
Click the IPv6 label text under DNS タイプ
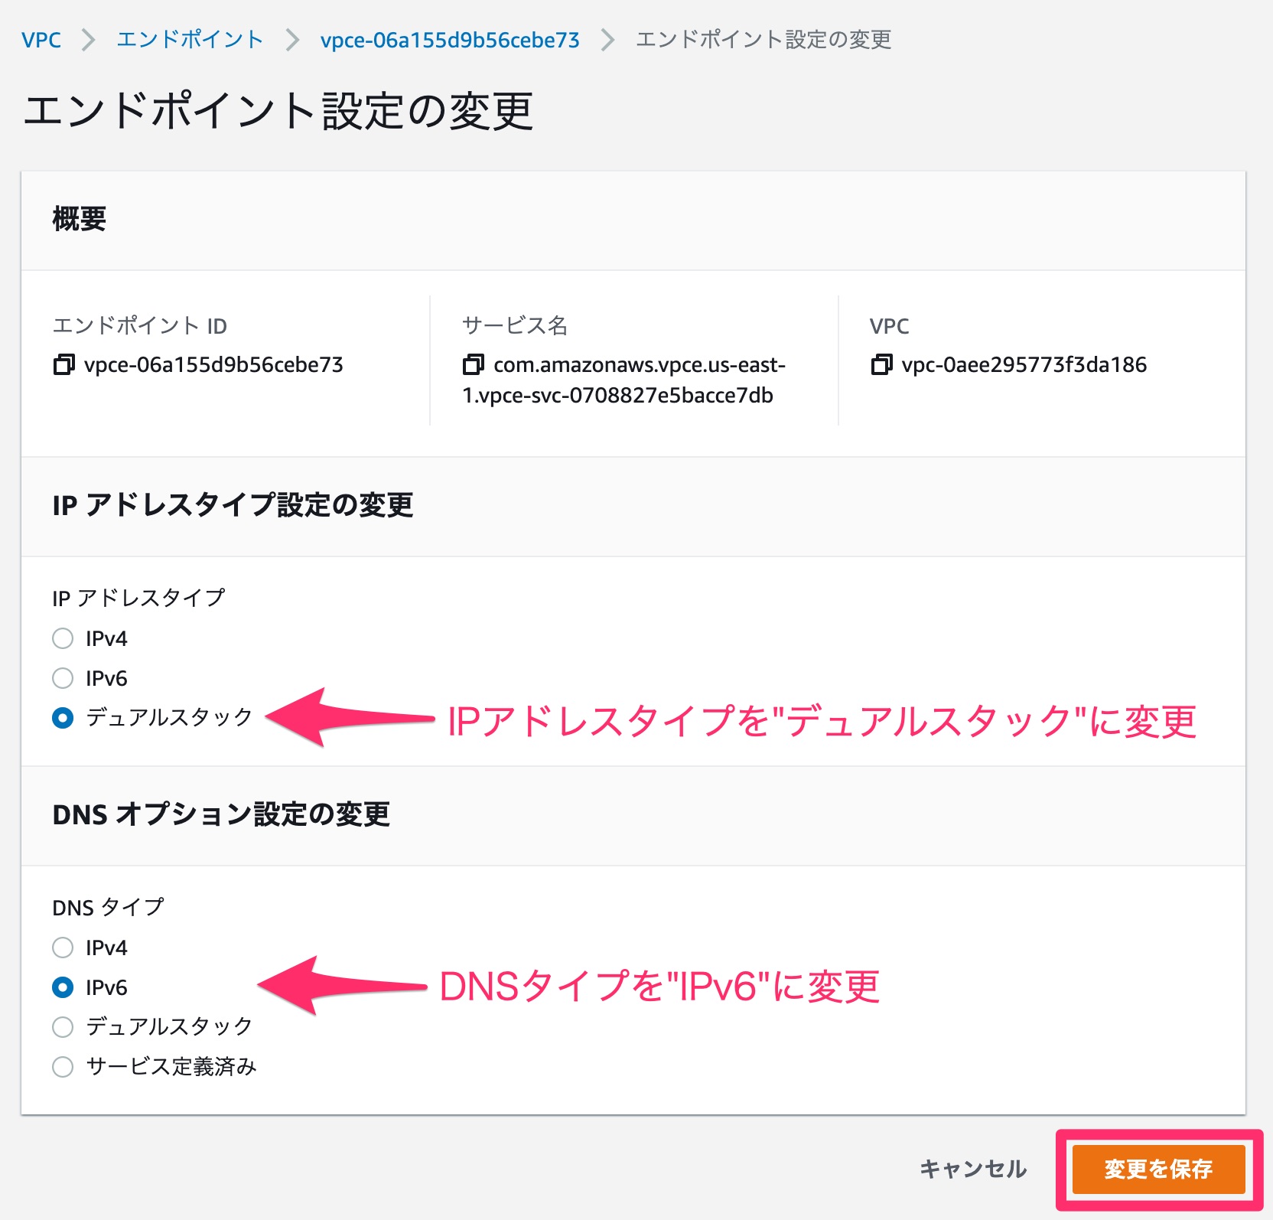tap(106, 987)
